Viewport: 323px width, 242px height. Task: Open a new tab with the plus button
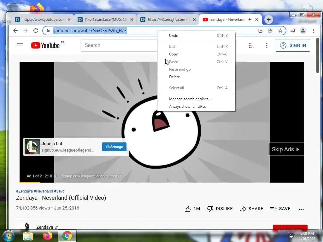pyautogui.click(x=269, y=20)
